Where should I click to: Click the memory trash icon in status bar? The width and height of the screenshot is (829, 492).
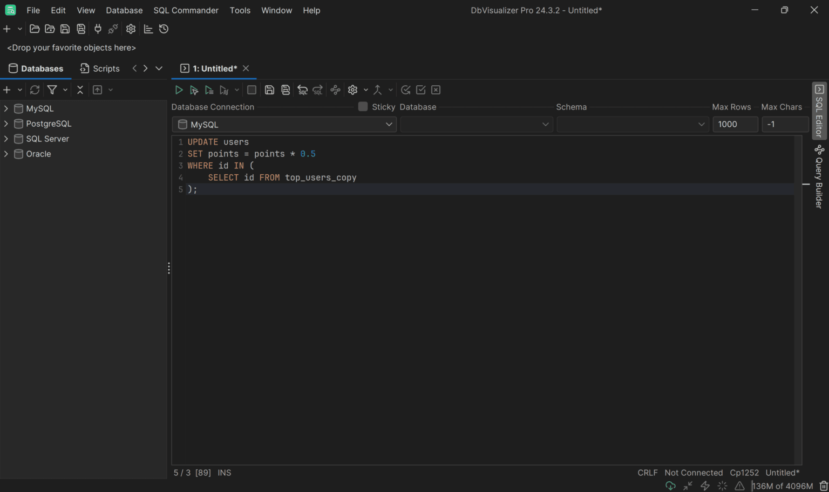(x=823, y=485)
